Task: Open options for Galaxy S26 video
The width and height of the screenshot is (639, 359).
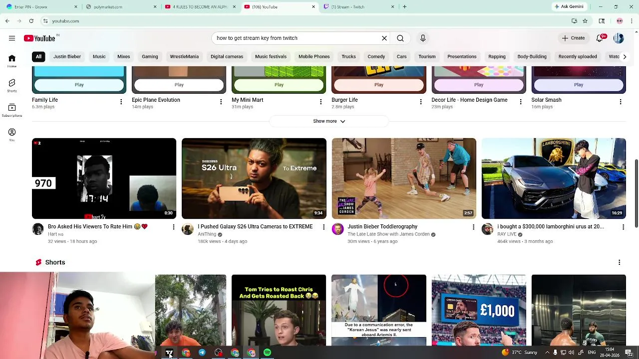Action: pos(323,227)
